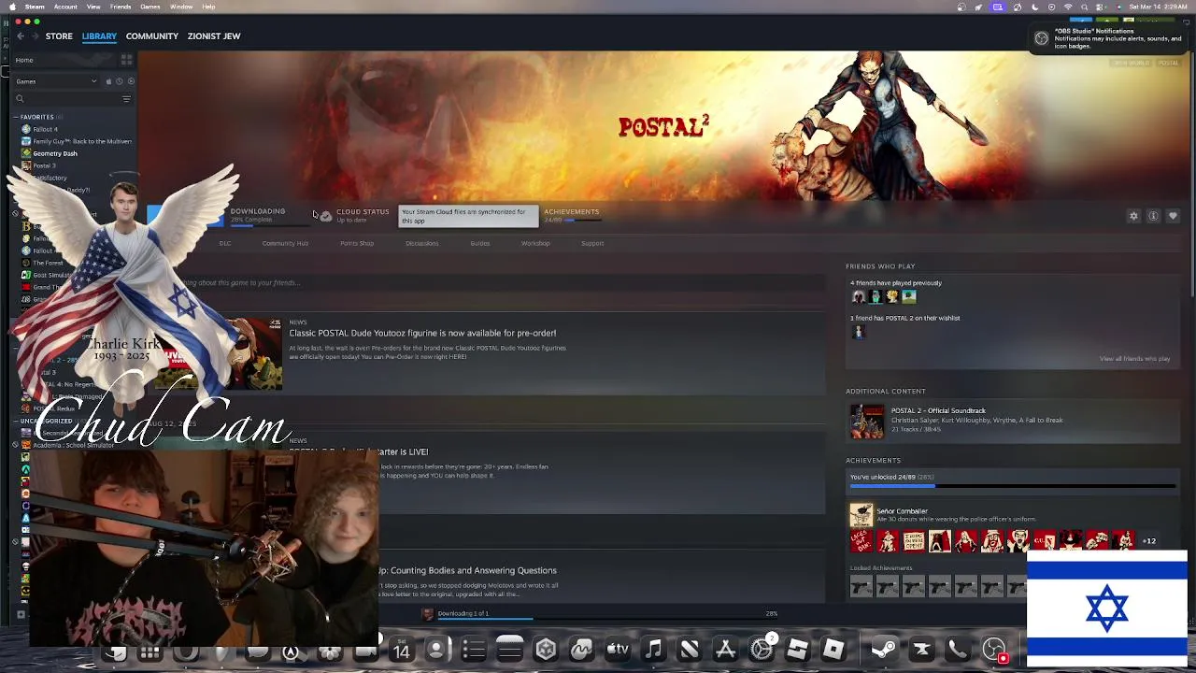Open the Guides tab

point(480,243)
